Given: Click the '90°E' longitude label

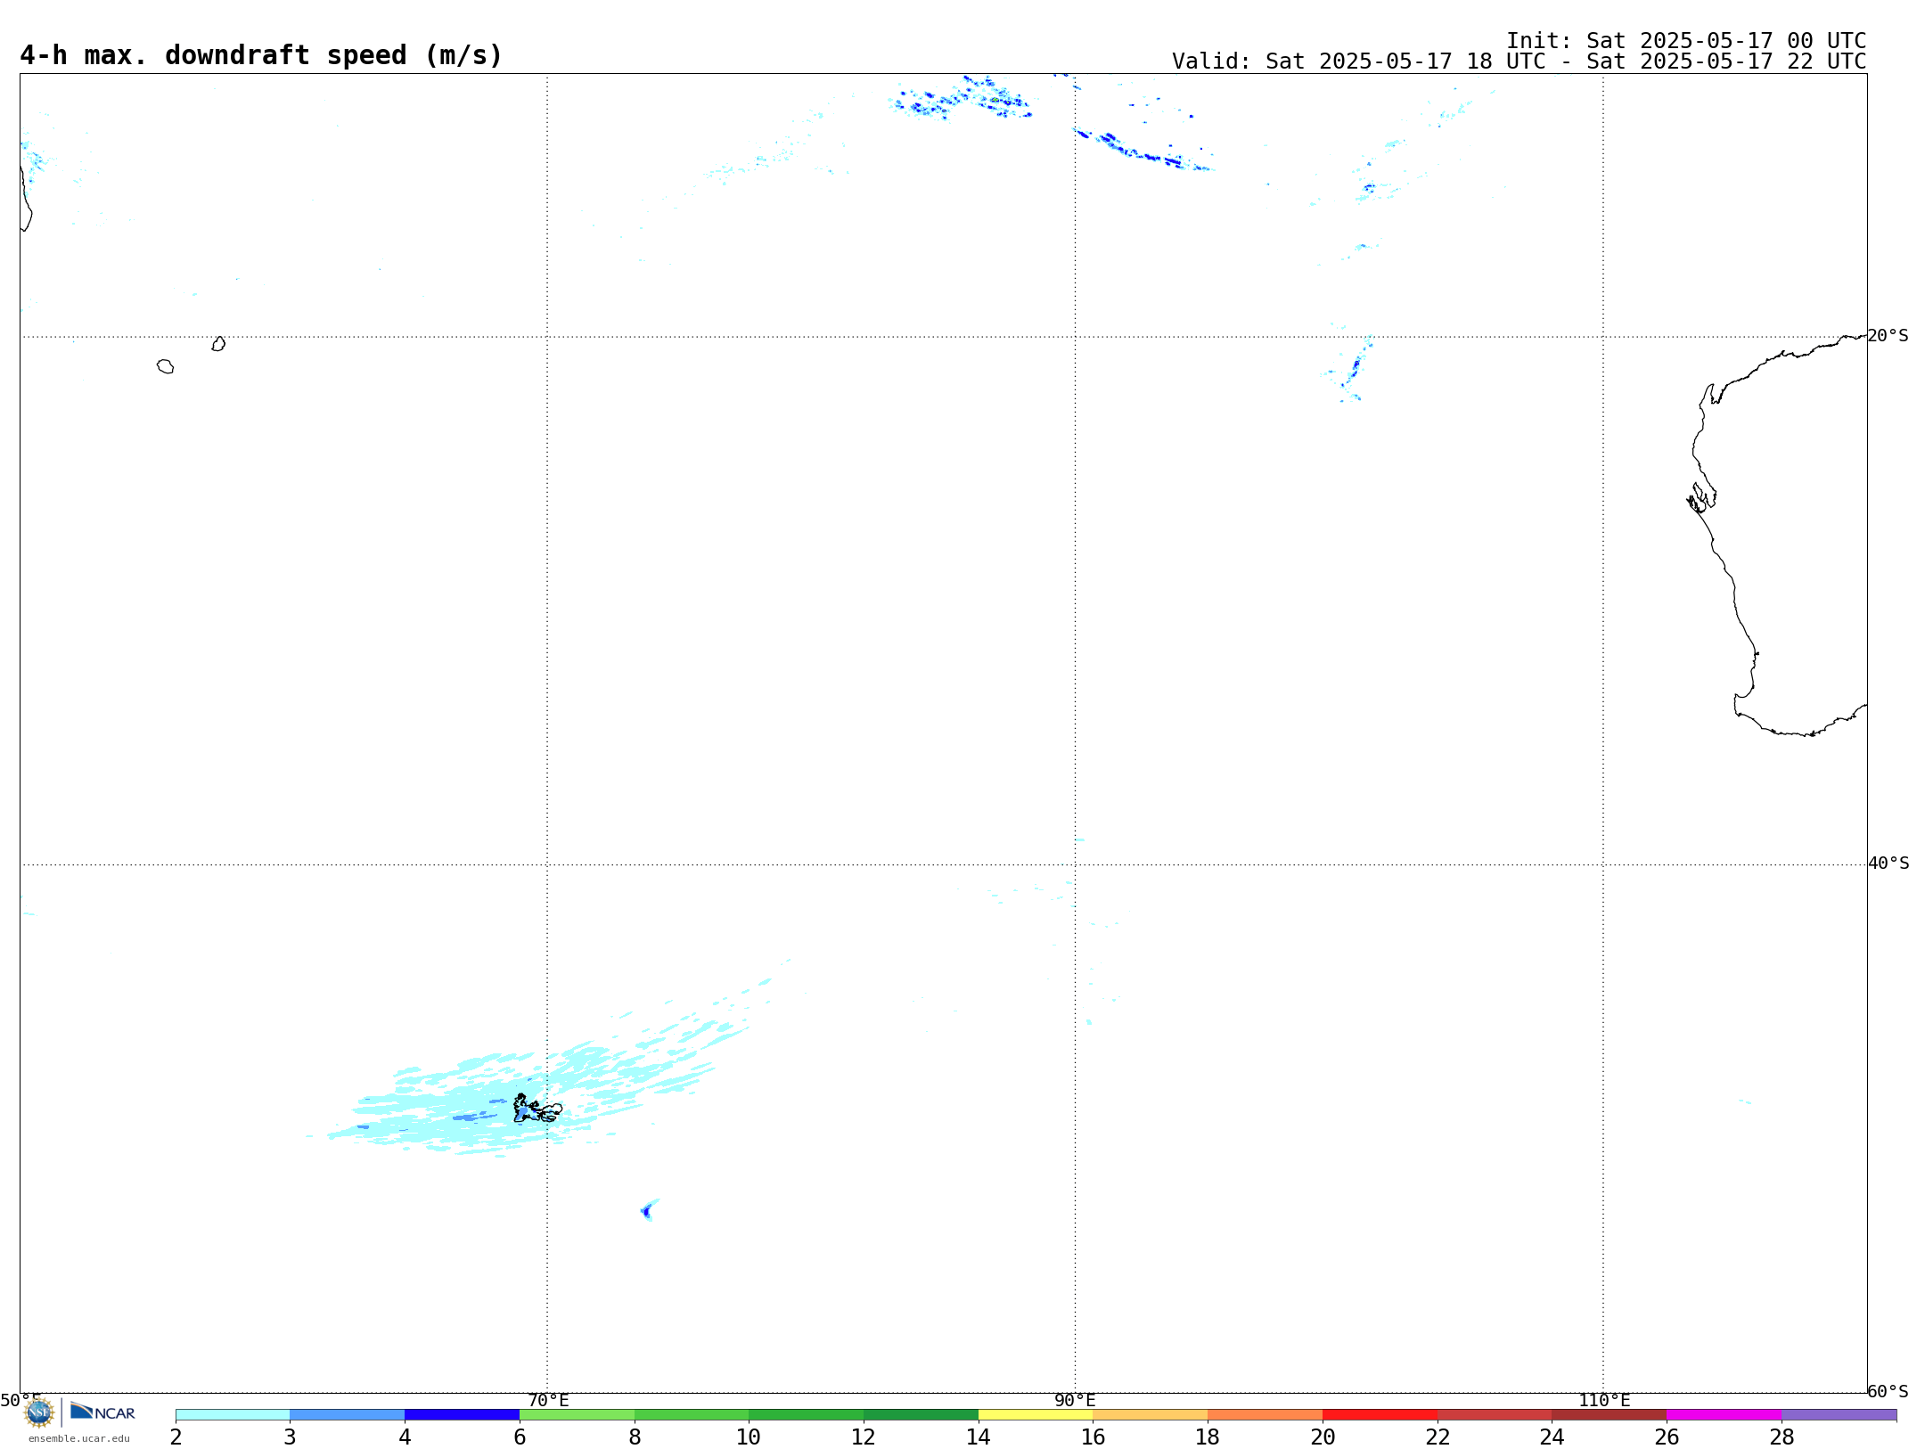Looking at the screenshot, I should click(x=1075, y=1401).
